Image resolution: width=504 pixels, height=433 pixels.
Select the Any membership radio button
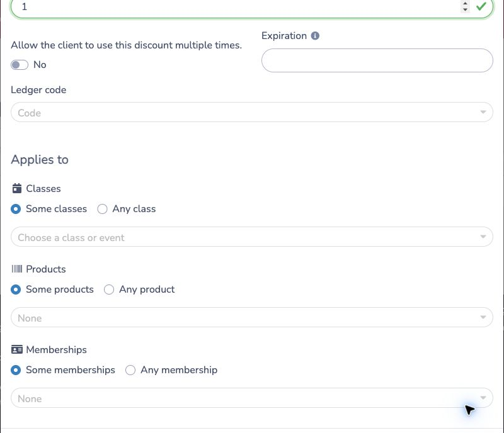(130, 370)
